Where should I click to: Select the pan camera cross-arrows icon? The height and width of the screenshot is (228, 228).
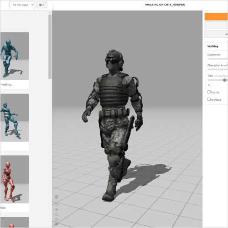tap(57, 209)
